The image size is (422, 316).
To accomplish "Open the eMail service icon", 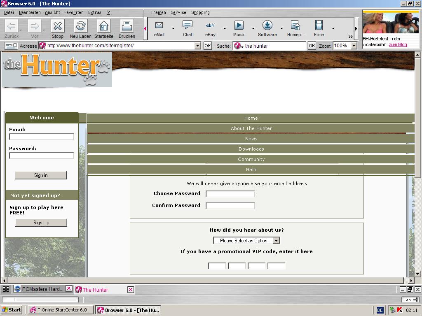I will click(159, 26).
